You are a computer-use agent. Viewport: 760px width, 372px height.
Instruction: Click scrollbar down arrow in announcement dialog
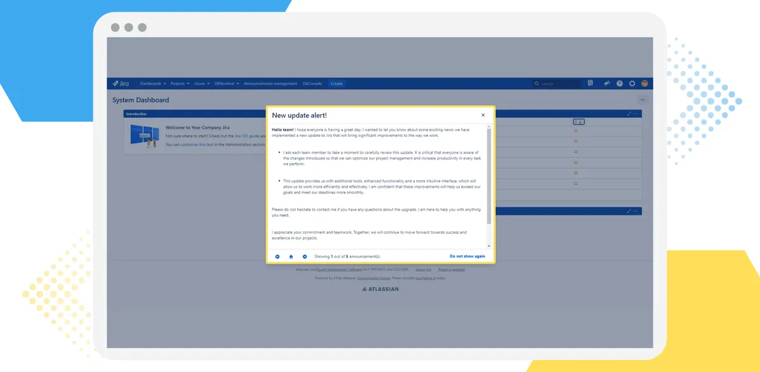[489, 246]
